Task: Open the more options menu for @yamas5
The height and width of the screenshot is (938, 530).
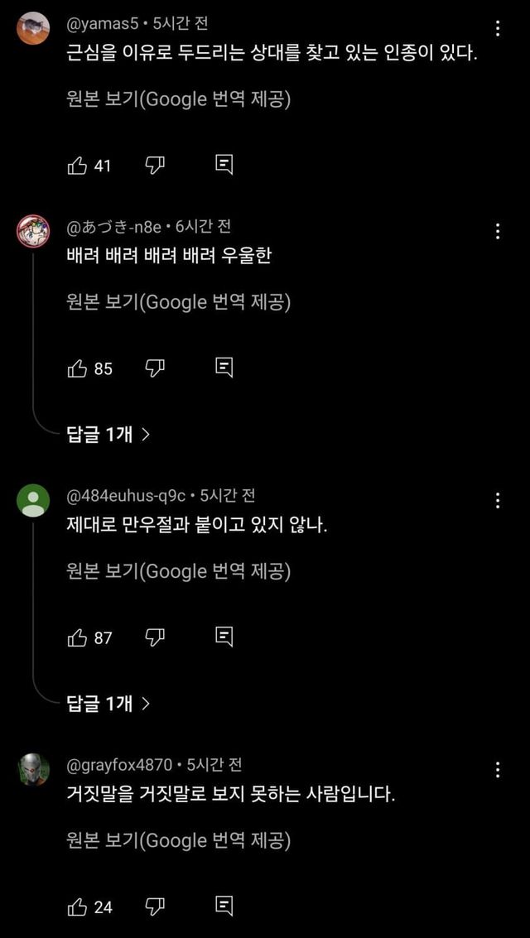Action: pyautogui.click(x=498, y=29)
